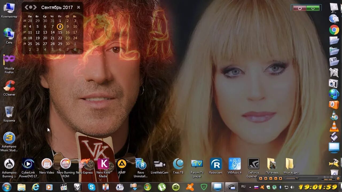
Task: Open VLC cone icon in right dock
Action: pos(334,126)
